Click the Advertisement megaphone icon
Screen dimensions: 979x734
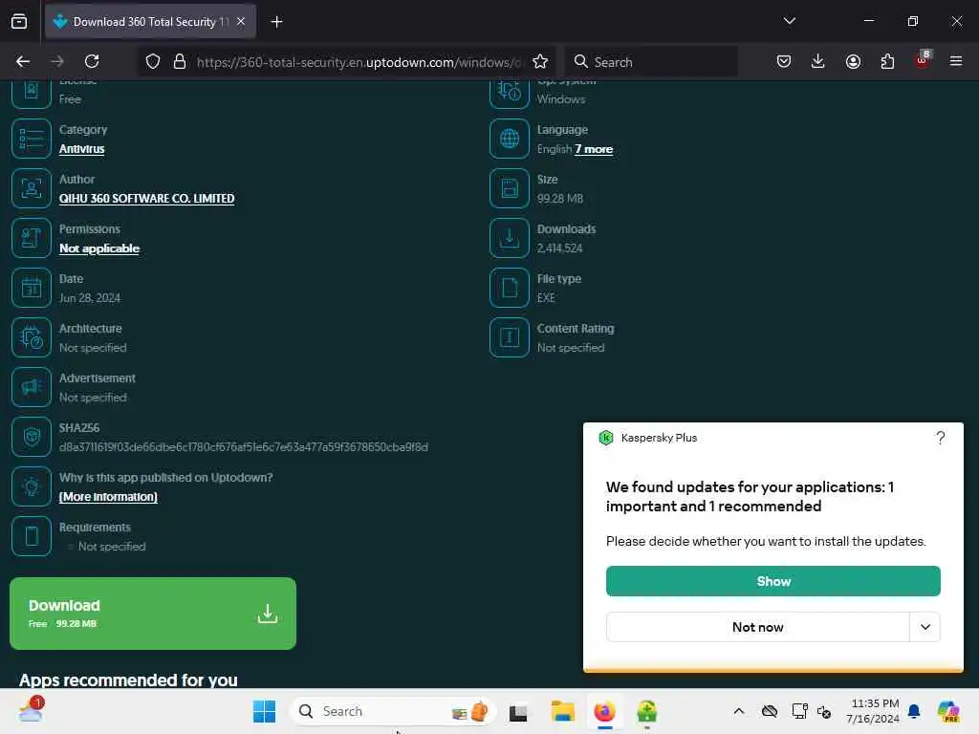(32, 387)
